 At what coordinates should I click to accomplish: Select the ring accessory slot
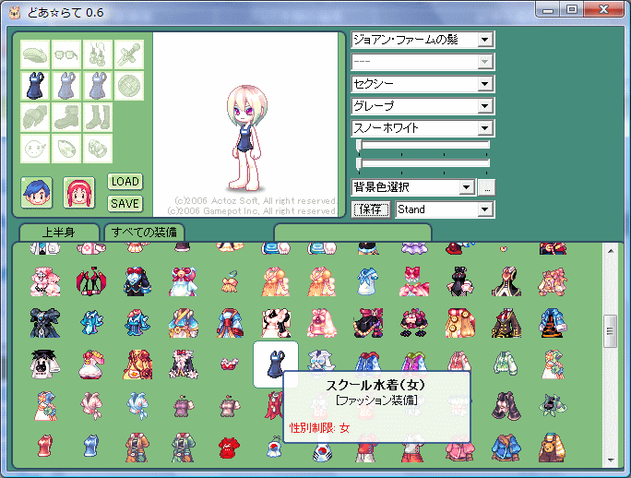pos(98,149)
